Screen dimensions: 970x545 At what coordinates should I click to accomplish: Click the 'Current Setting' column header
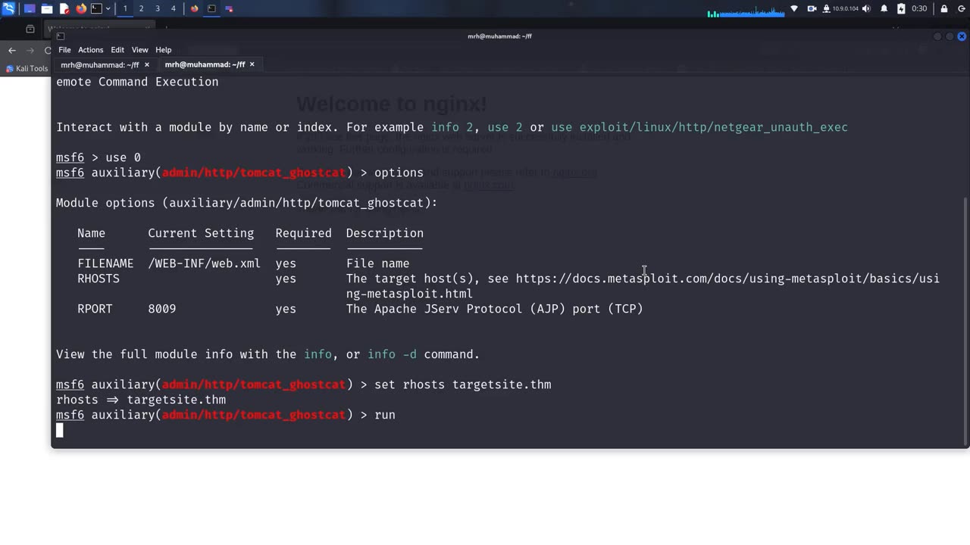point(201,233)
